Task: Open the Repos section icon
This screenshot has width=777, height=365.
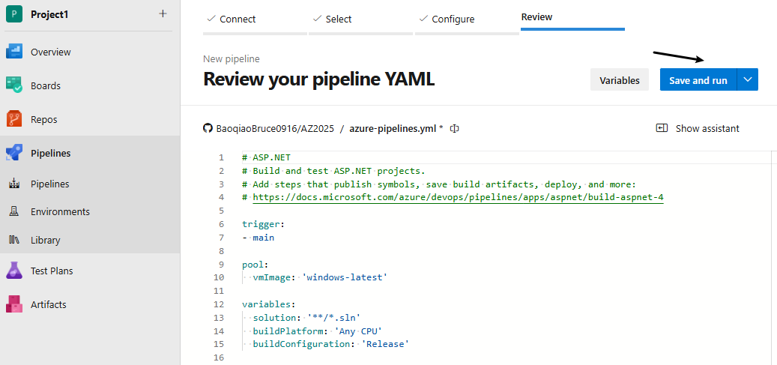Action: click(15, 119)
